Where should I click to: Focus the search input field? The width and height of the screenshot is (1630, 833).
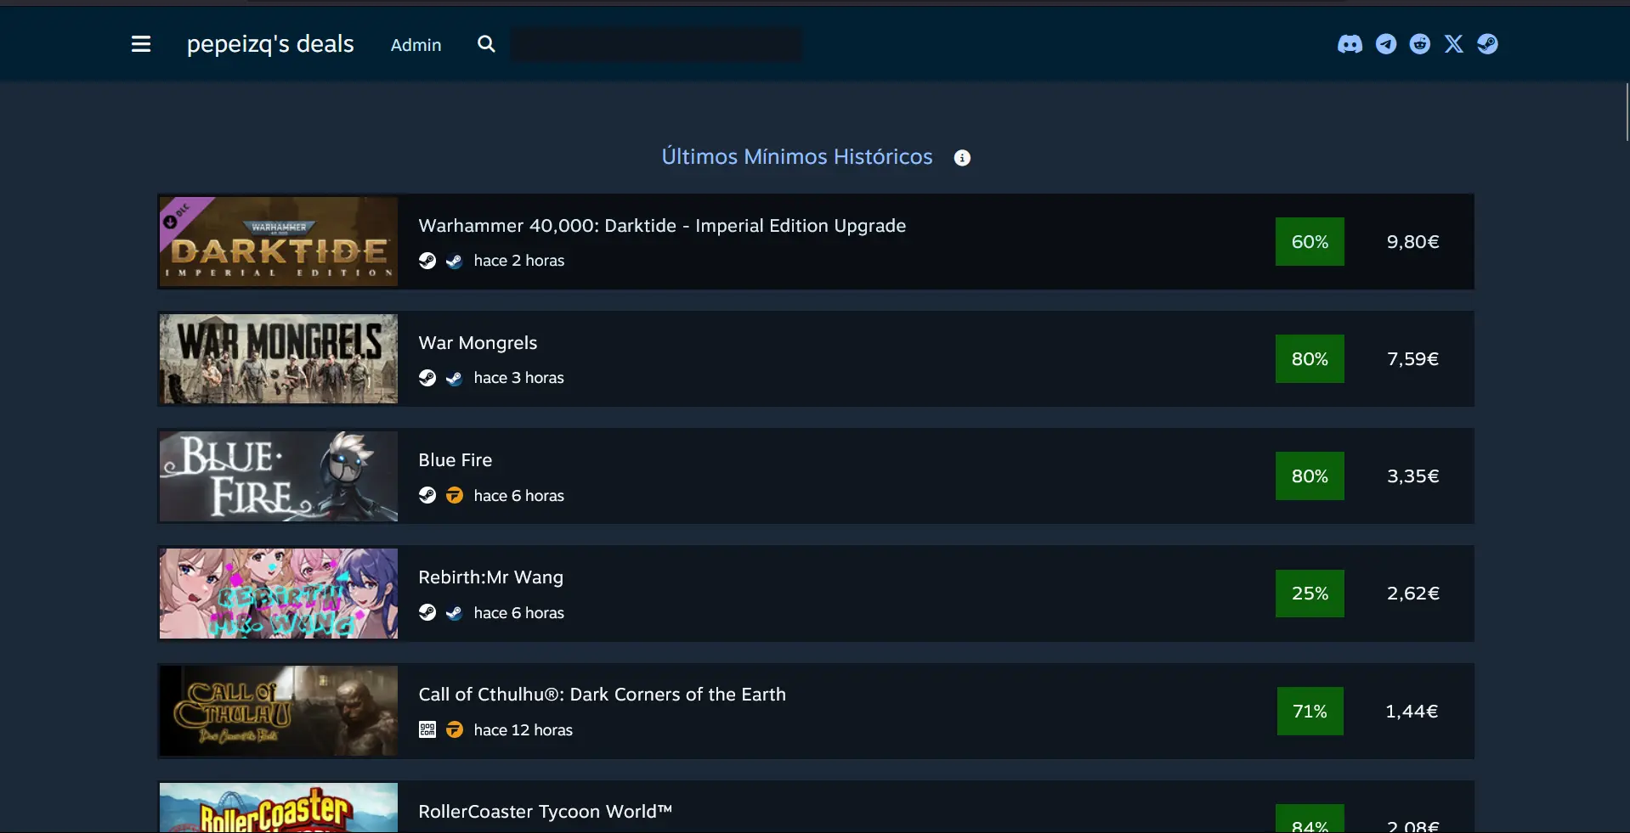click(x=656, y=44)
